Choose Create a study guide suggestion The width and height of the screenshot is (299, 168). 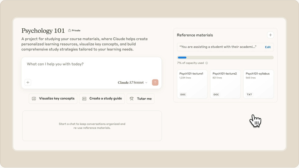tap(102, 99)
